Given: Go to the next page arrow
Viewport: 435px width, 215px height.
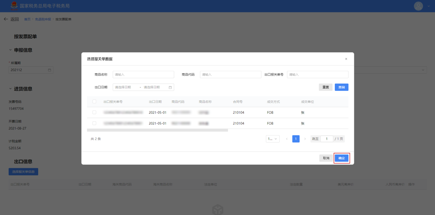Looking at the screenshot, I should tap(305, 139).
